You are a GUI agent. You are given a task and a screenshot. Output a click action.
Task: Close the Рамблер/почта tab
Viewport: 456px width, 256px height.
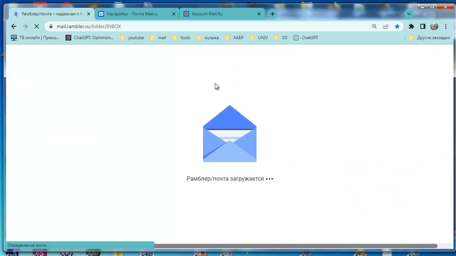click(89, 14)
